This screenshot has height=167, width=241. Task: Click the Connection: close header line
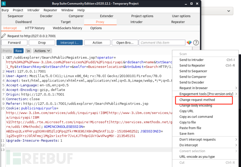click(23, 99)
